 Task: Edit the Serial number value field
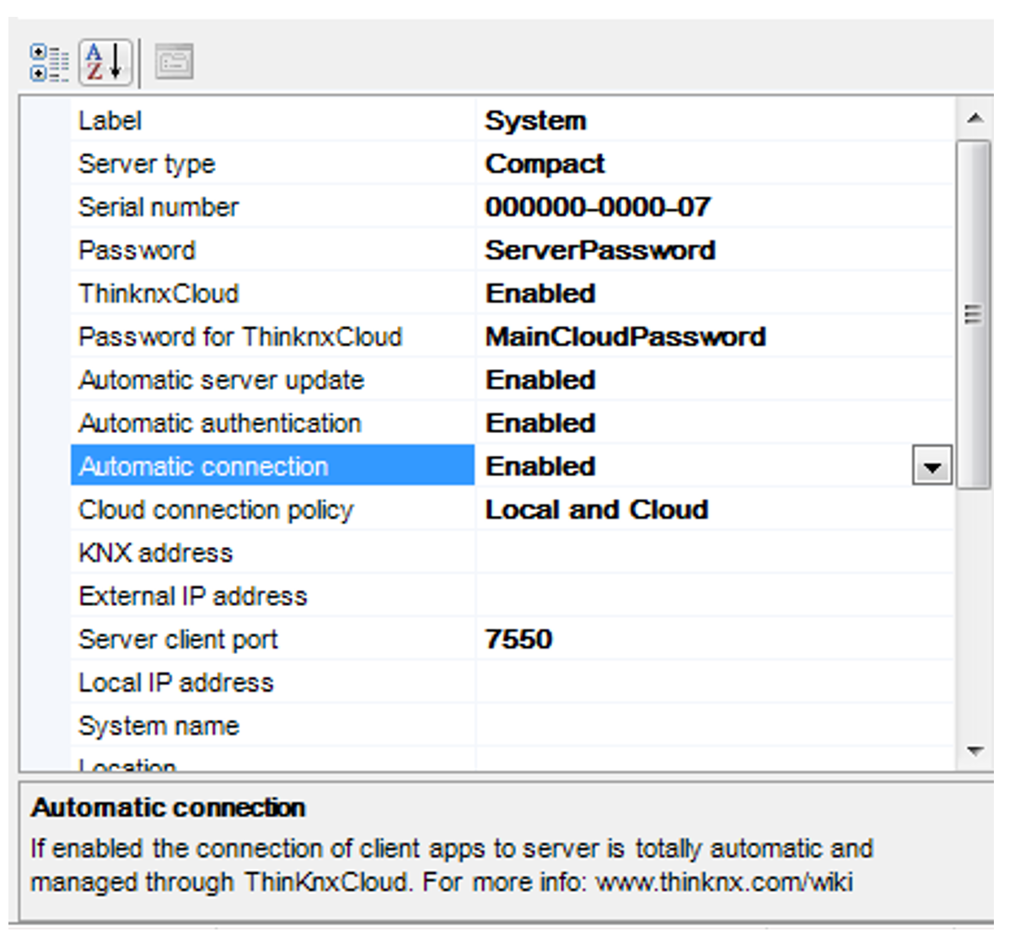(598, 207)
